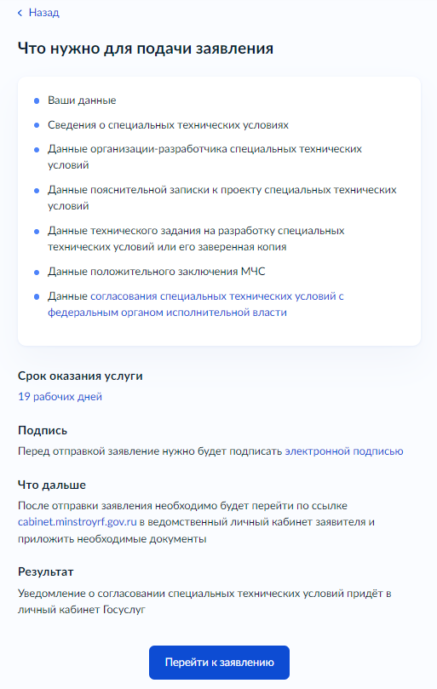Open the Перейти к заявлению button
437x689 pixels.
(x=219, y=663)
